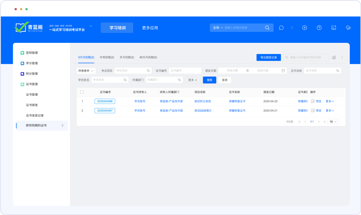Viewport: 361px width, 215px height.
Task: Switch to the 本周到期(2) tab
Action: tap(107, 57)
